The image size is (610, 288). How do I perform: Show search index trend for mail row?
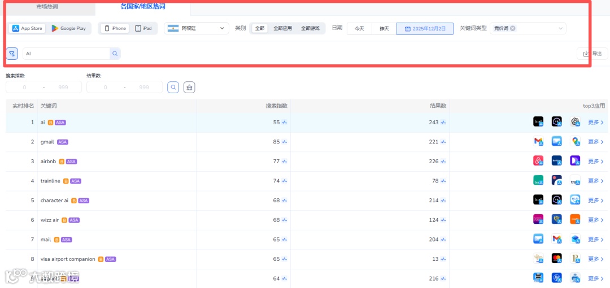284,239
